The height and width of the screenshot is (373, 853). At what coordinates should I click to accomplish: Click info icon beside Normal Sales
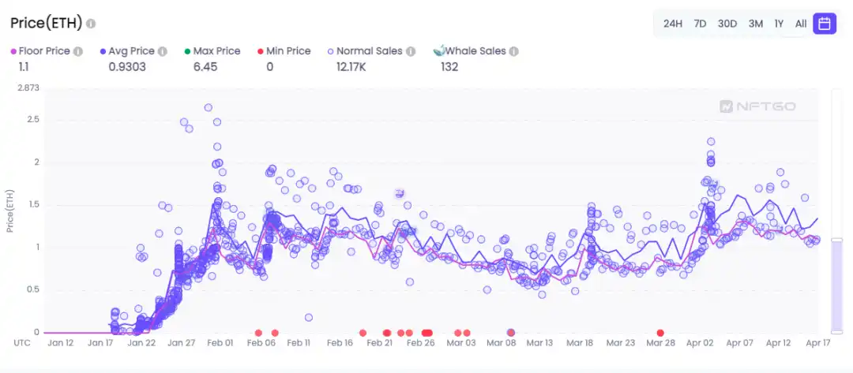coord(411,51)
